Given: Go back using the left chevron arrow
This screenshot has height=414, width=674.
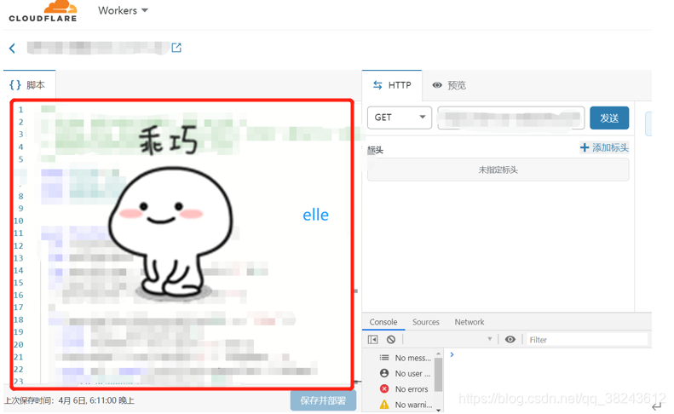Looking at the screenshot, I should 12,49.
